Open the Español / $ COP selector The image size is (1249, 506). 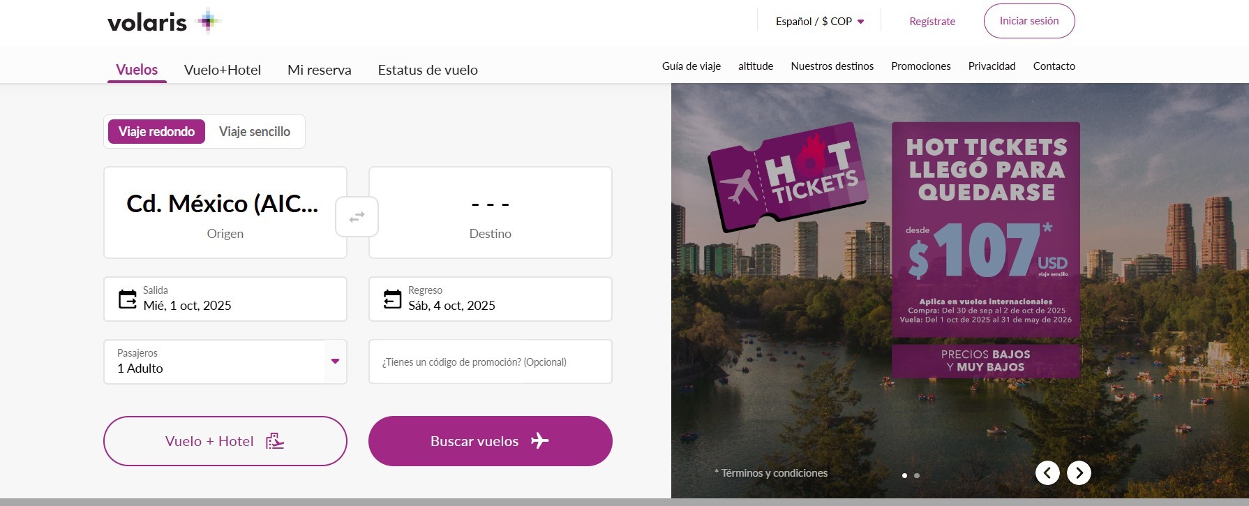(x=819, y=22)
